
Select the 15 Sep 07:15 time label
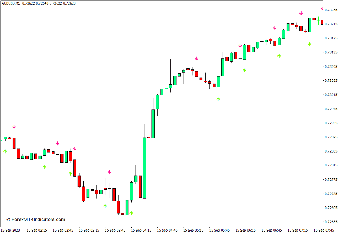pyautogui.click(x=298, y=230)
